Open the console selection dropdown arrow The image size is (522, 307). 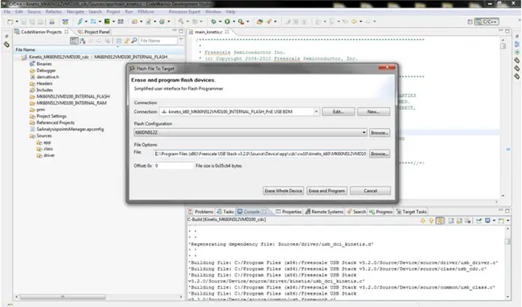(494, 220)
